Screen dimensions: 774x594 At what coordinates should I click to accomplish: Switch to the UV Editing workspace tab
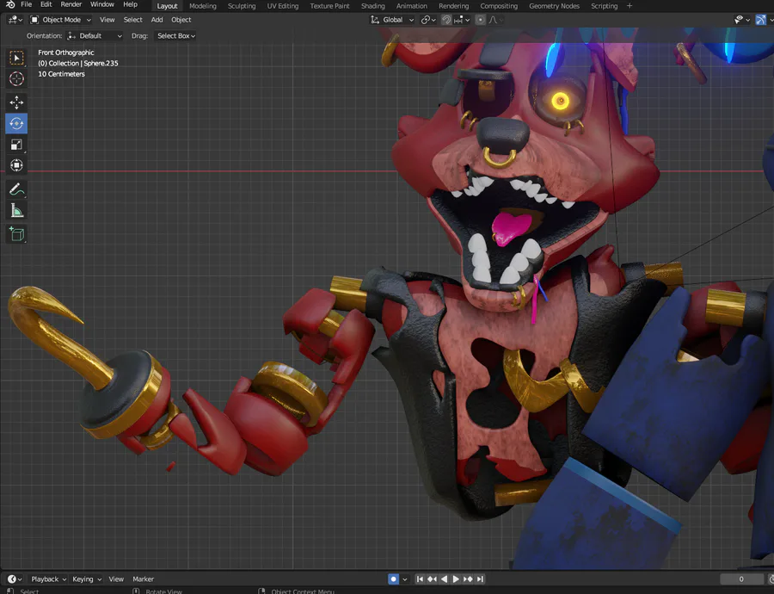[283, 6]
